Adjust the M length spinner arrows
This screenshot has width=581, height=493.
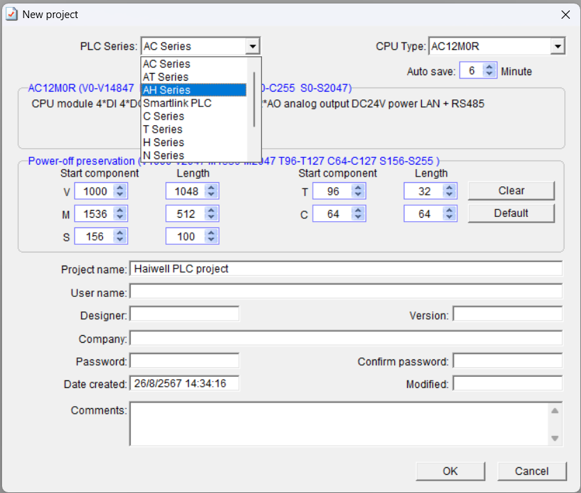click(212, 214)
